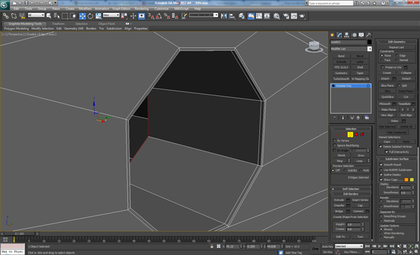
Task: Toggle the Smooth Result checkbox
Action: pyautogui.click(x=381, y=165)
